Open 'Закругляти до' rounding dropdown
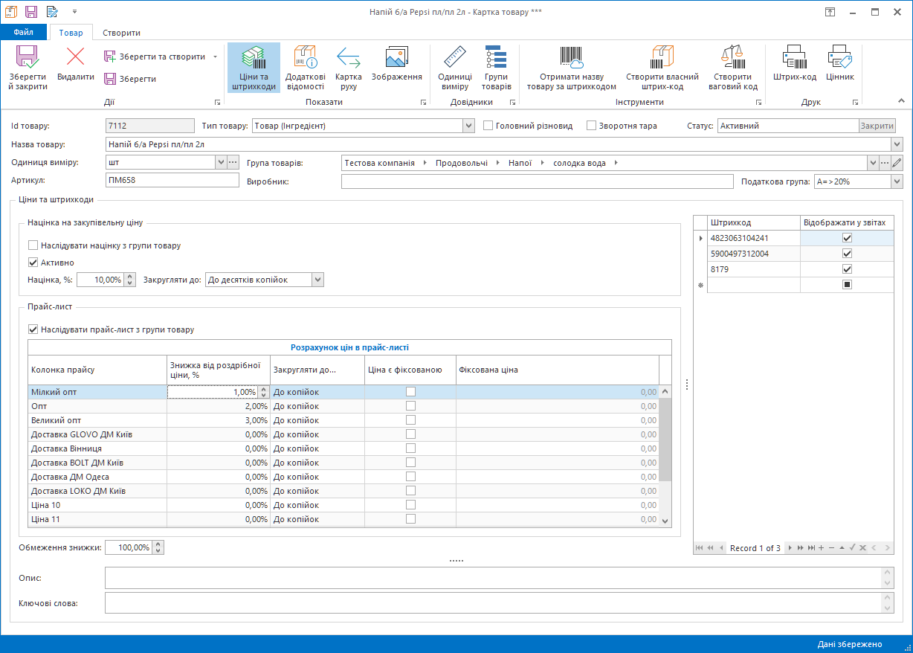913x653 pixels. pos(317,280)
